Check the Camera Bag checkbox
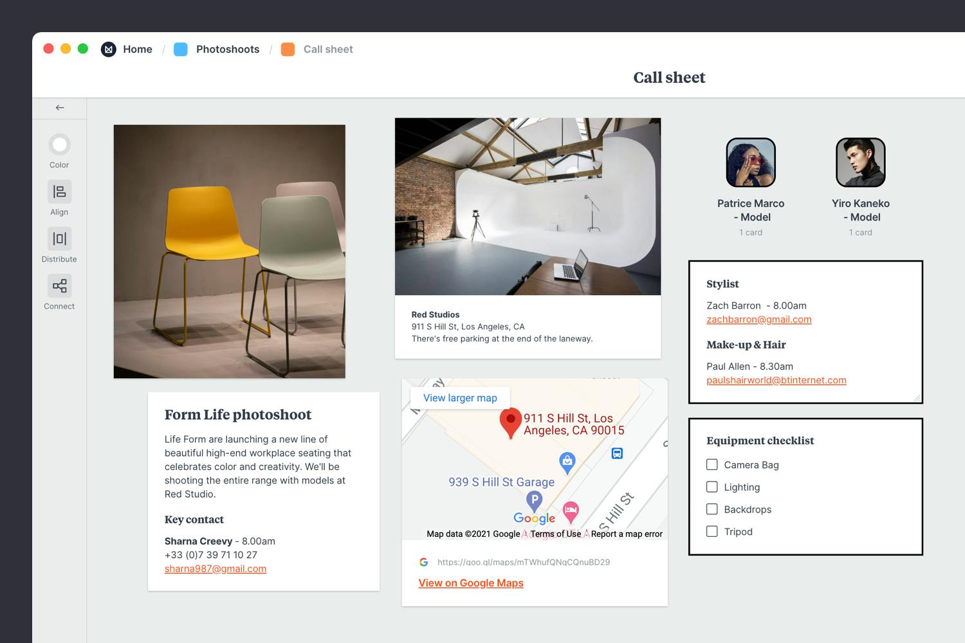Image resolution: width=965 pixels, height=643 pixels. 712,464
